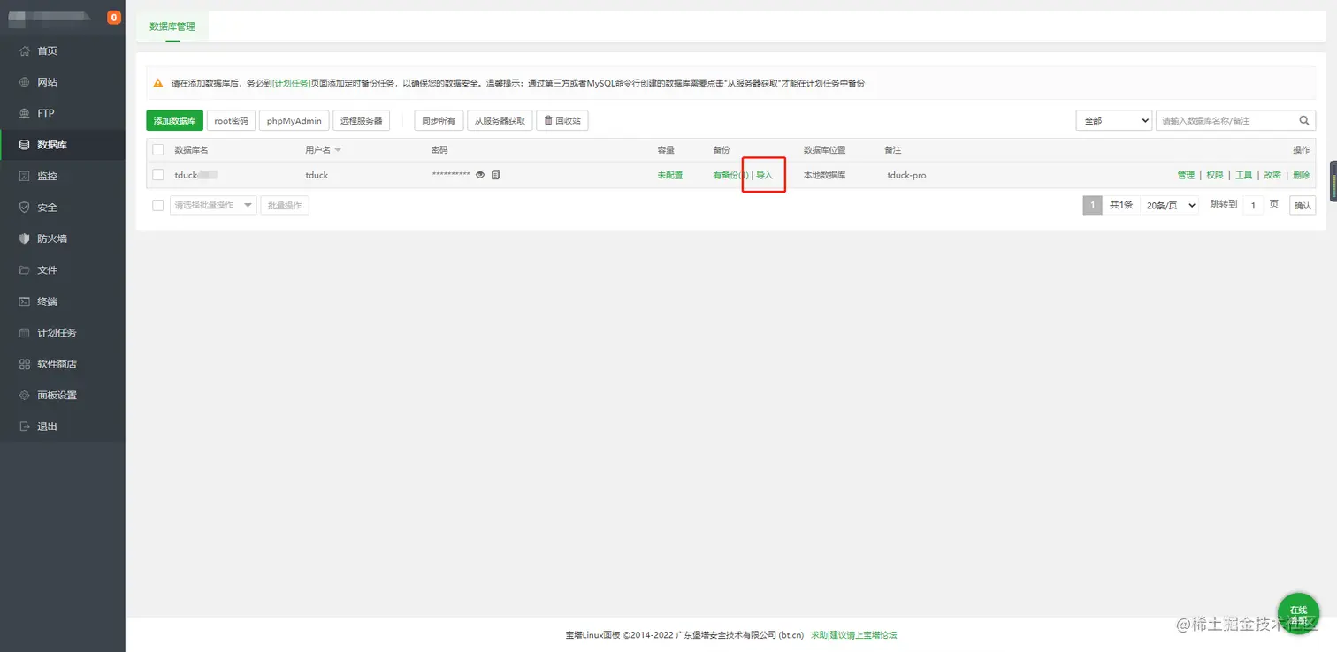The height and width of the screenshot is (652, 1337).
Task: Reveal password with eye icon
Action: coord(480,175)
